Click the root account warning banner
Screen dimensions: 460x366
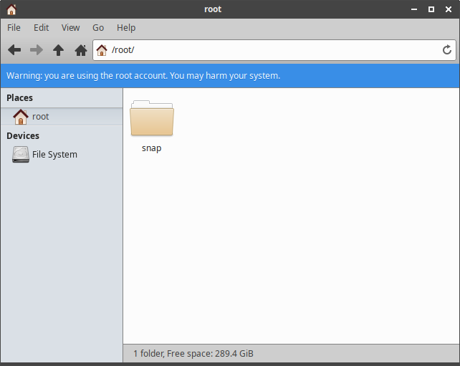(x=230, y=76)
